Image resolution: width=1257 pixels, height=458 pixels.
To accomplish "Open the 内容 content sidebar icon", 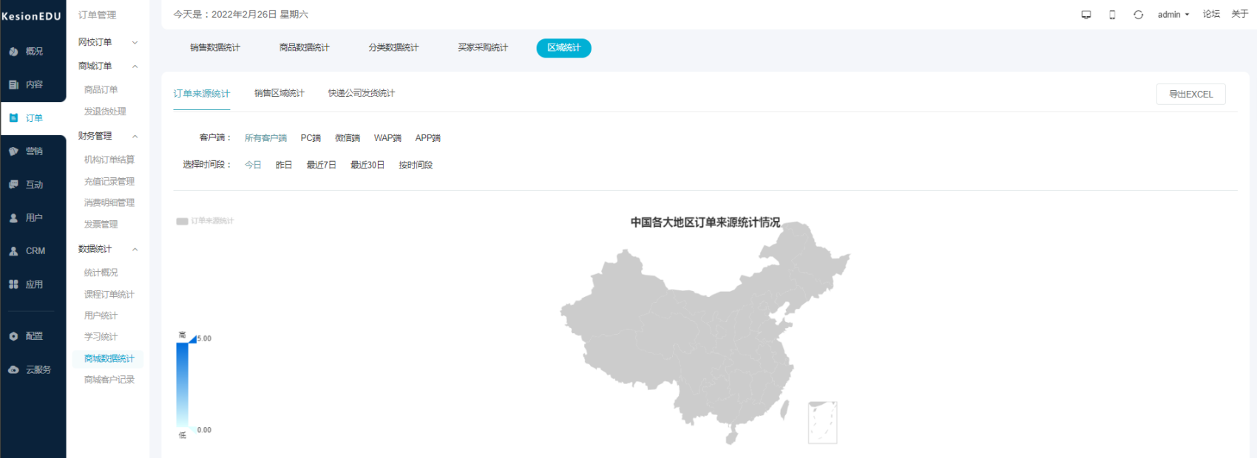I will coord(13,85).
